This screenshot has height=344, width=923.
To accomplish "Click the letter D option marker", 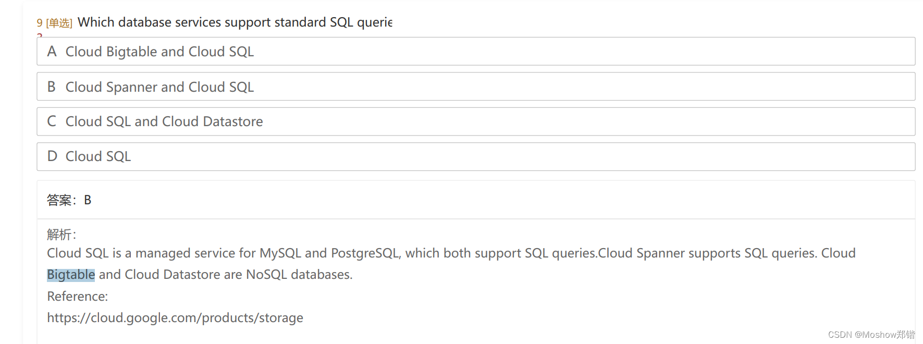I will tap(52, 156).
